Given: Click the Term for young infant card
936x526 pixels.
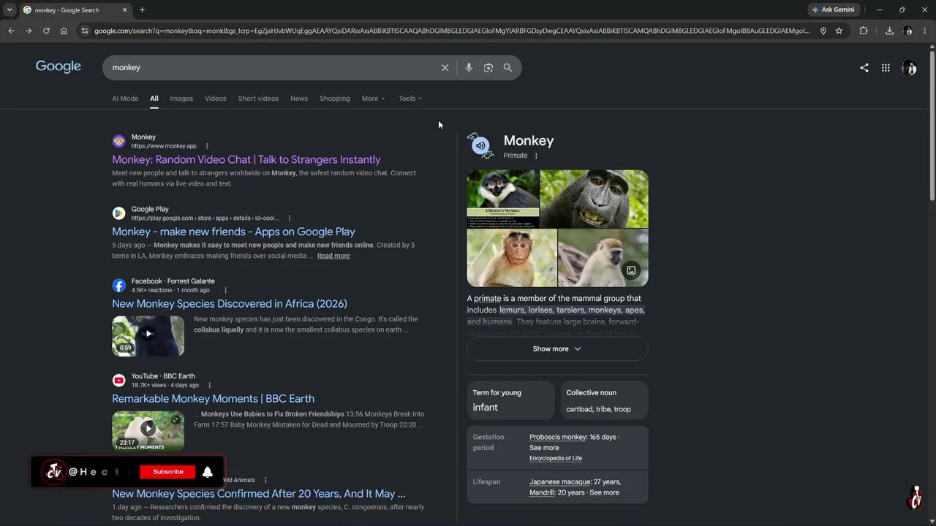Looking at the screenshot, I should (x=510, y=400).
